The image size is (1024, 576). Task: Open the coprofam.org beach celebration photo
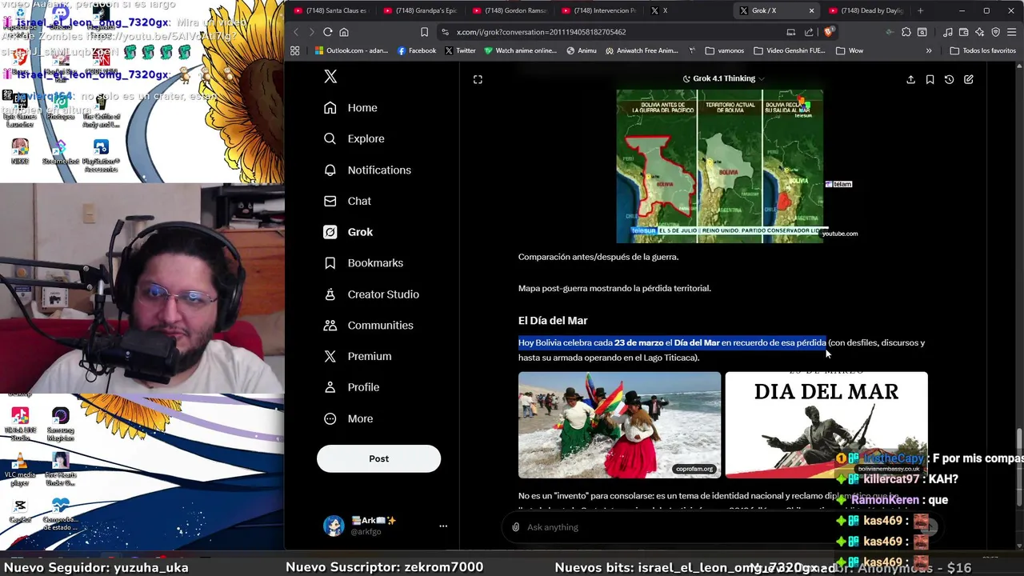(x=619, y=425)
